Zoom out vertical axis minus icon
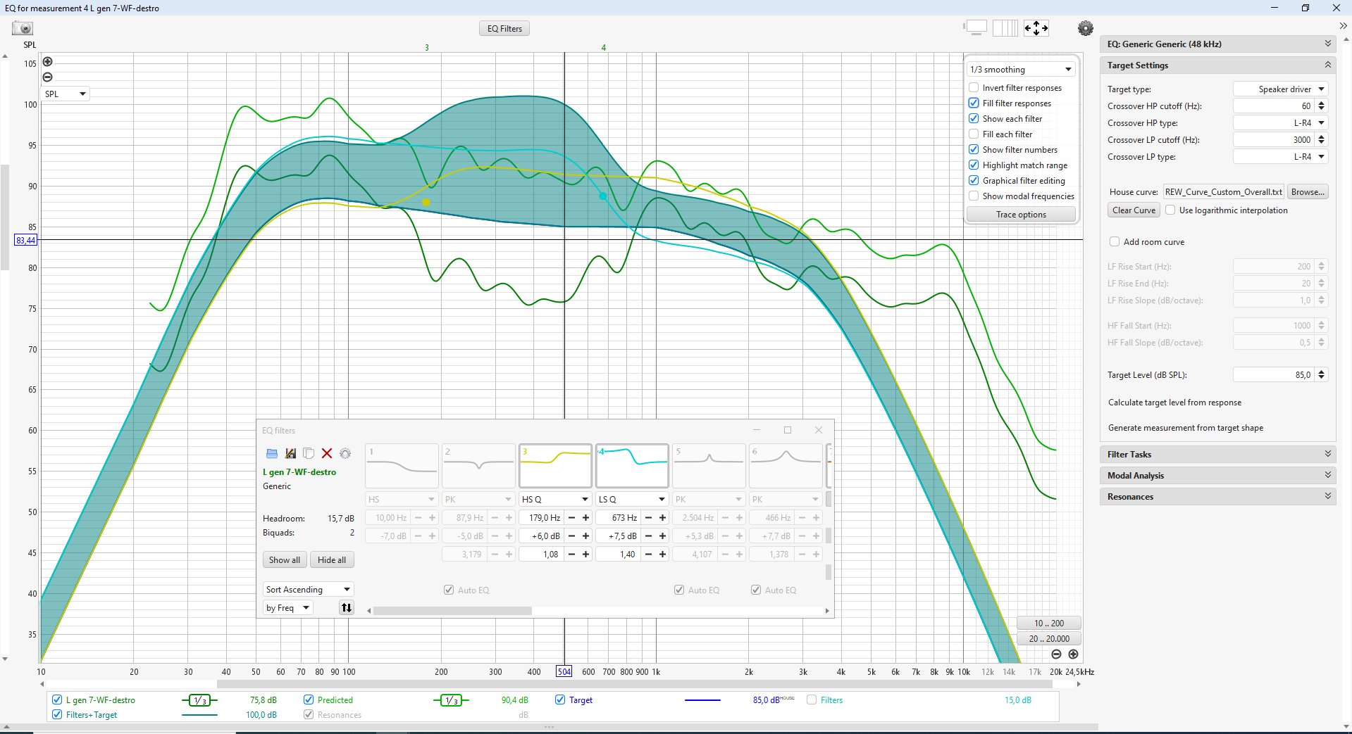This screenshot has width=1352, height=734. tap(48, 77)
